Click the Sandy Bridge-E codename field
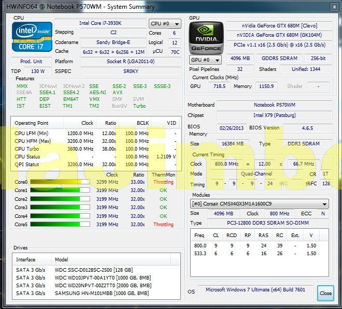 [x=113, y=42]
